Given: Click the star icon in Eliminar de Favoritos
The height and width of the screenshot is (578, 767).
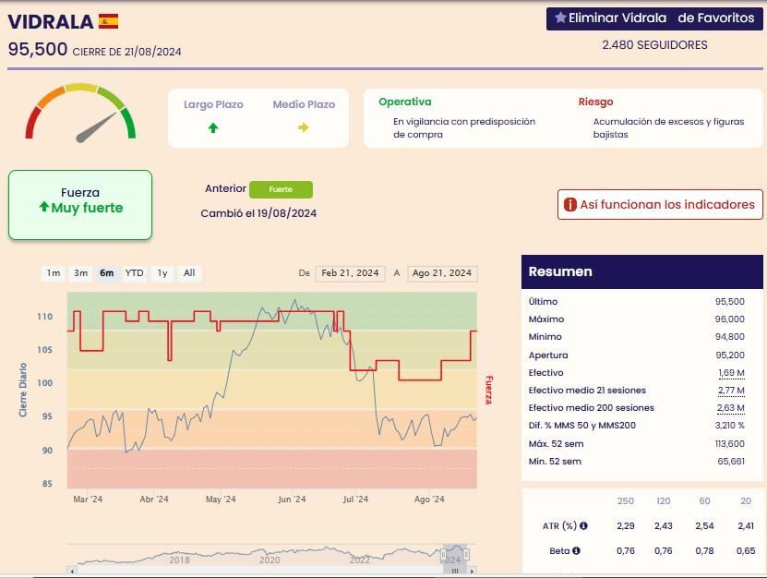Looking at the screenshot, I should click(560, 18).
